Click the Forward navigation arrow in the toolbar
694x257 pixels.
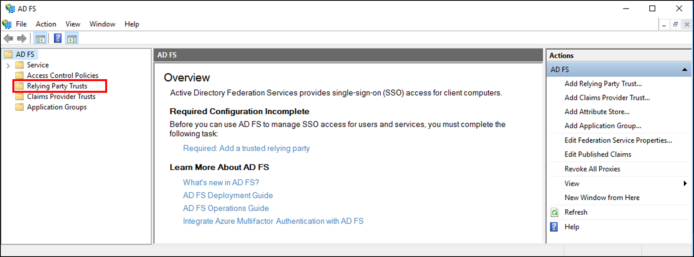click(x=21, y=38)
